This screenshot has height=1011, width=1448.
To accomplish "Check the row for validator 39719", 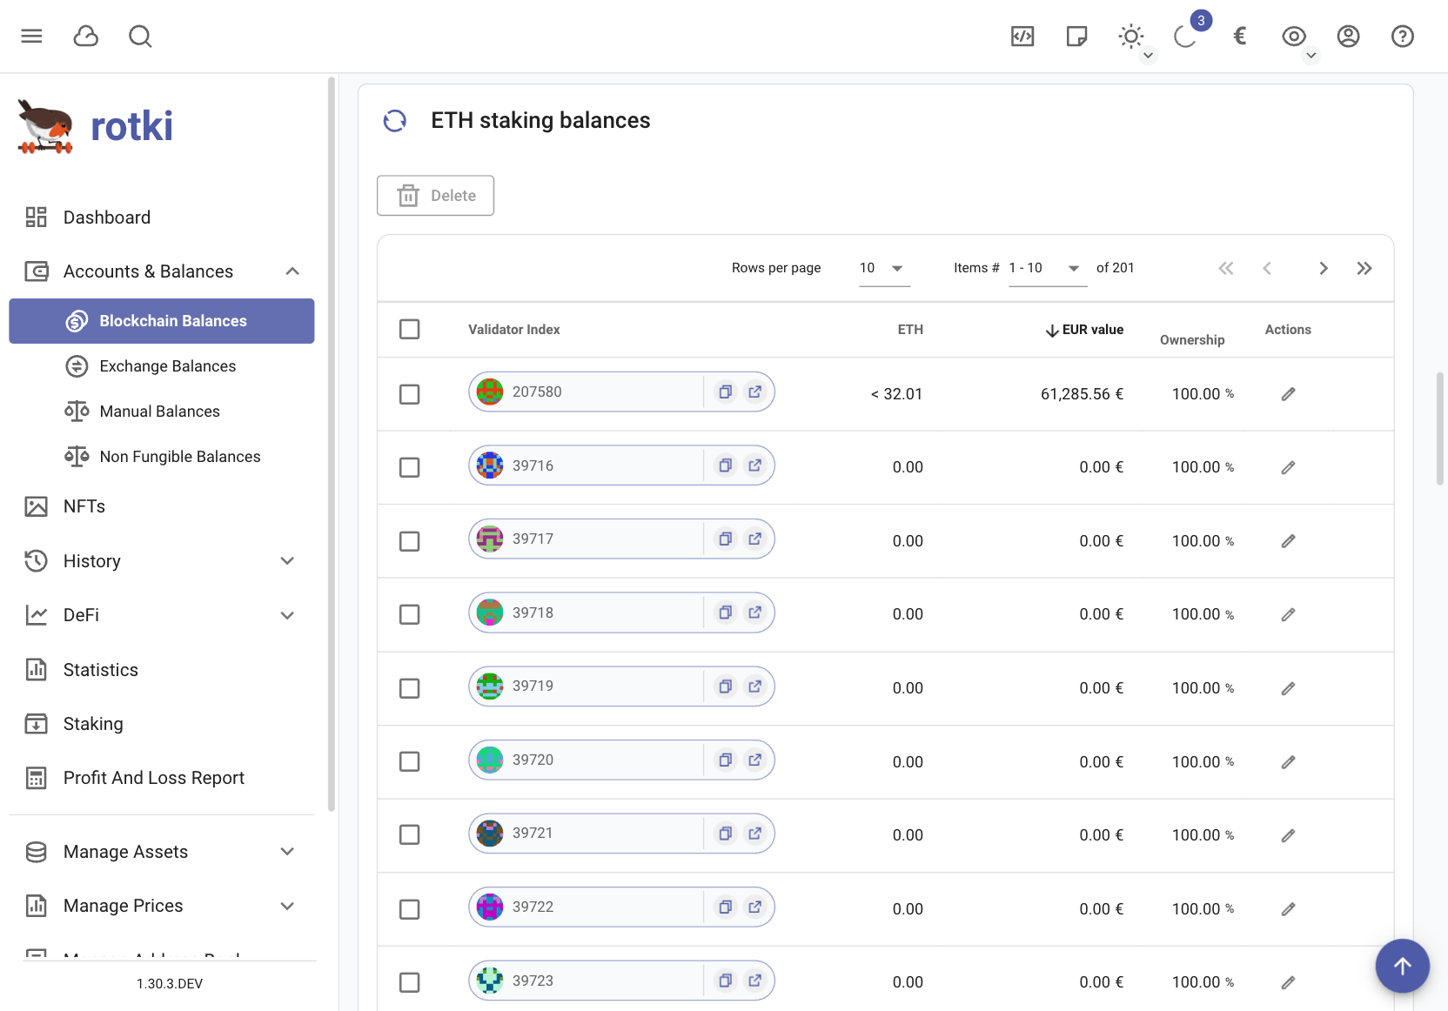I will [409, 688].
